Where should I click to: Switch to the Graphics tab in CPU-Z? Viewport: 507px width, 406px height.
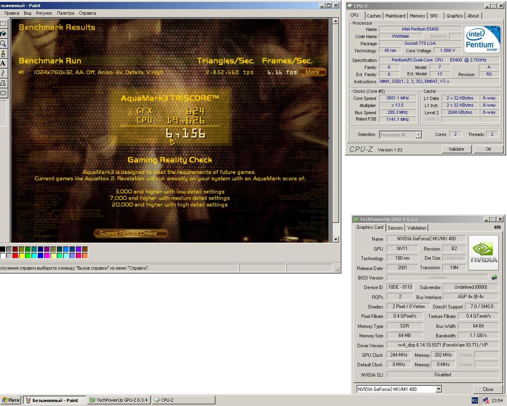tap(454, 16)
